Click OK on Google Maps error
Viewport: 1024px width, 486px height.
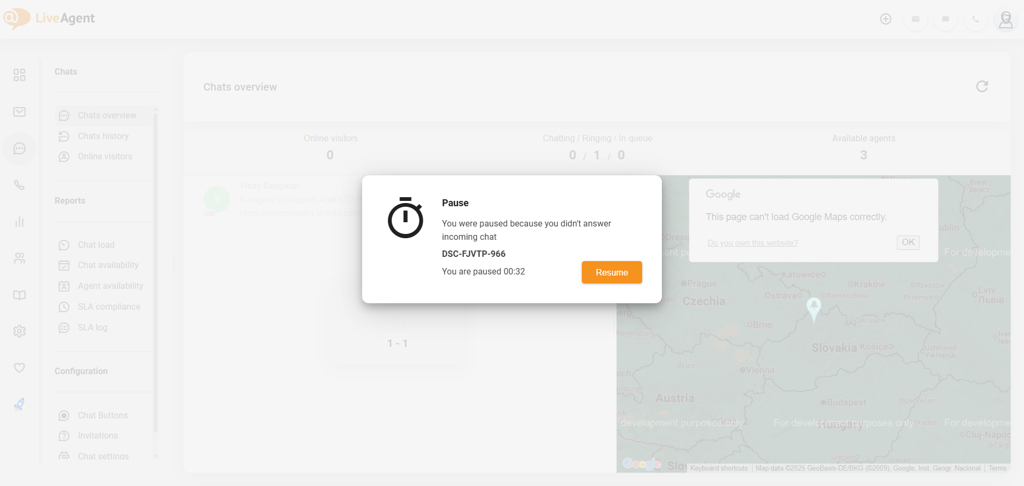click(x=908, y=242)
